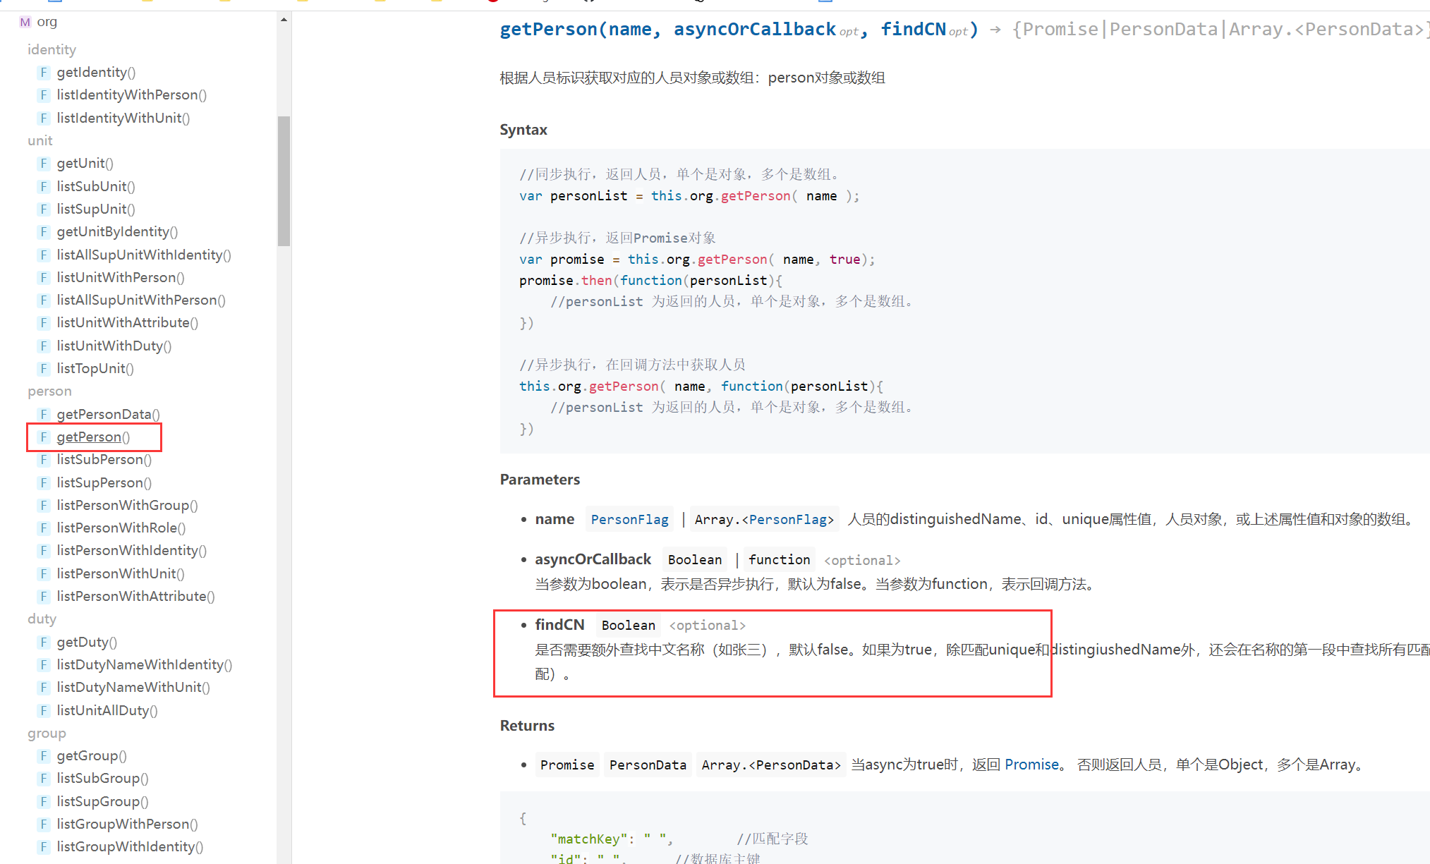Click the M module icon beside org
The width and height of the screenshot is (1430, 864).
[25, 22]
